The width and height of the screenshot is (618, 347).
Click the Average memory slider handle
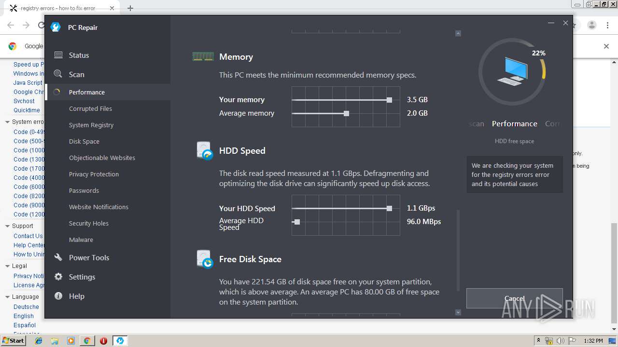coord(346,113)
